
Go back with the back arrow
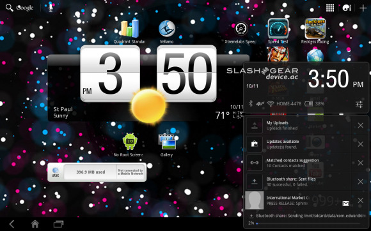click(12, 224)
